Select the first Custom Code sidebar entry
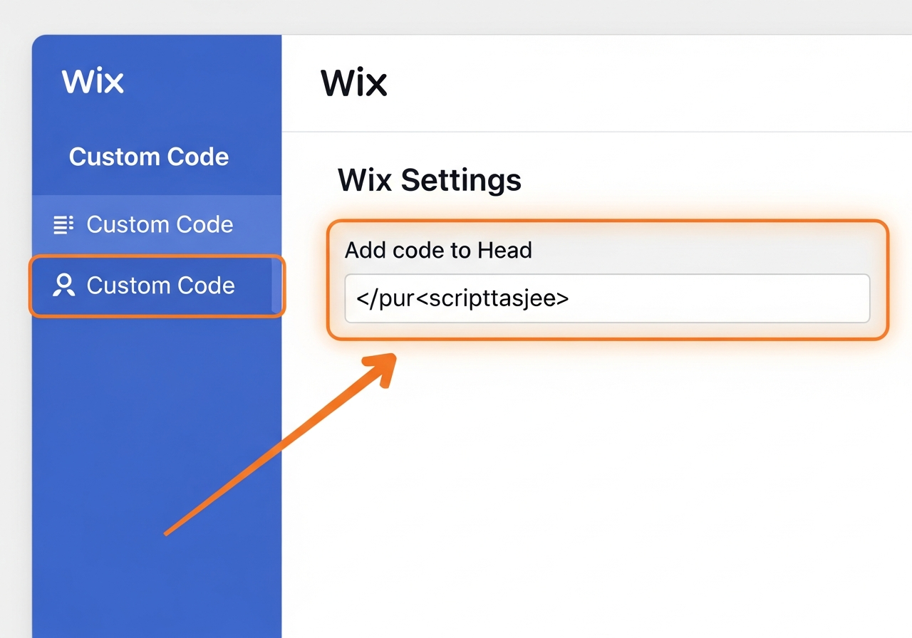This screenshot has height=638, width=912. (x=160, y=224)
